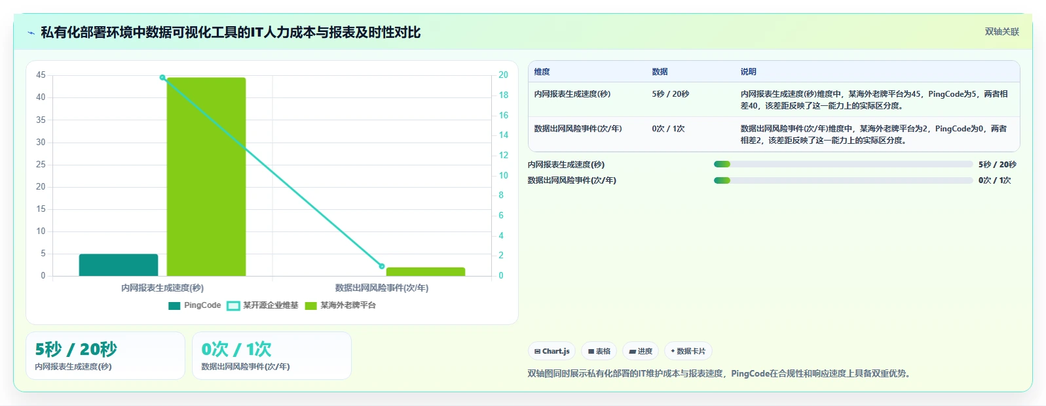
Task: Toggle the 某海外老牌平台 legend swatch
Action: point(310,305)
